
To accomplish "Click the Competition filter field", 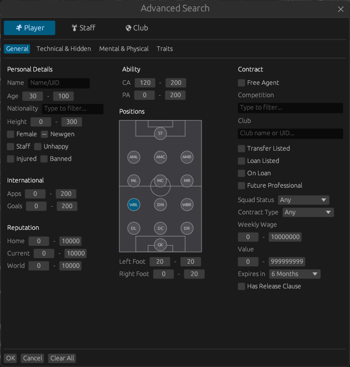I will (x=290, y=107).
